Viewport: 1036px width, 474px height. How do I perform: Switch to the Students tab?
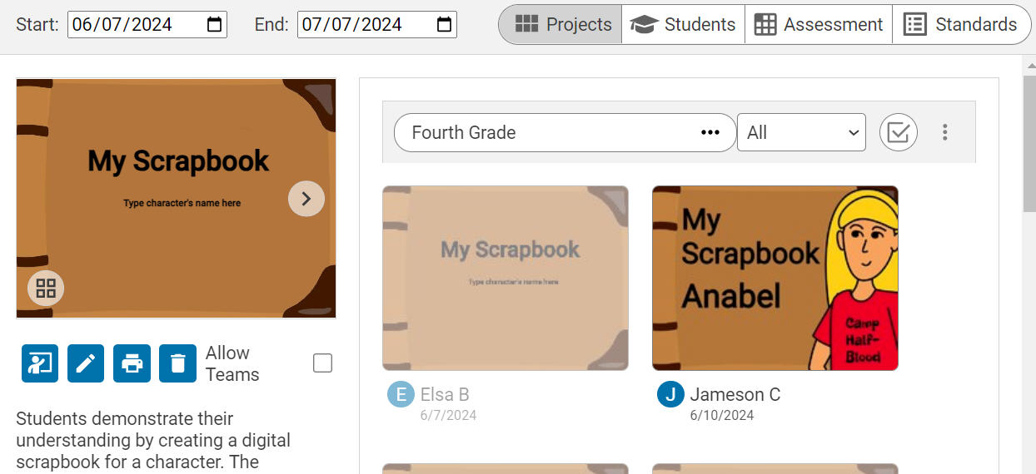click(x=683, y=25)
